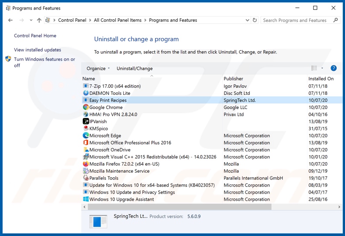Click the KMSpico icon
Viewport: 345px width, 236px height.
point(86,128)
